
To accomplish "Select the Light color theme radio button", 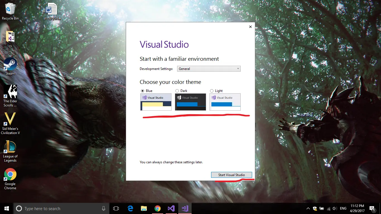I will coord(212,91).
